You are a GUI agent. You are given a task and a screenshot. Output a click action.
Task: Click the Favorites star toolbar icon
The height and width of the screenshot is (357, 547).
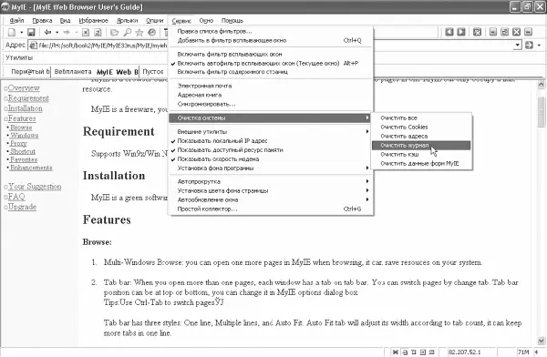[x=139, y=33]
